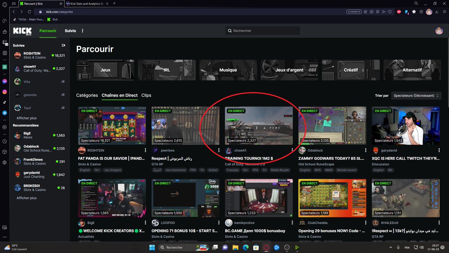Image resolution: width=449 pixels, height=253 pixels.
Task: Open garydavid stream thumbnail
Action: pyautogui.click(x=405, y=126)
